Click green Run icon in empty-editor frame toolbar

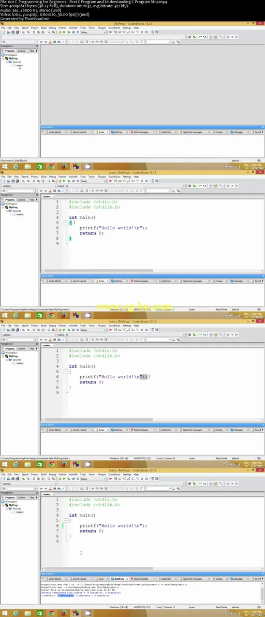tap(64, 32)
